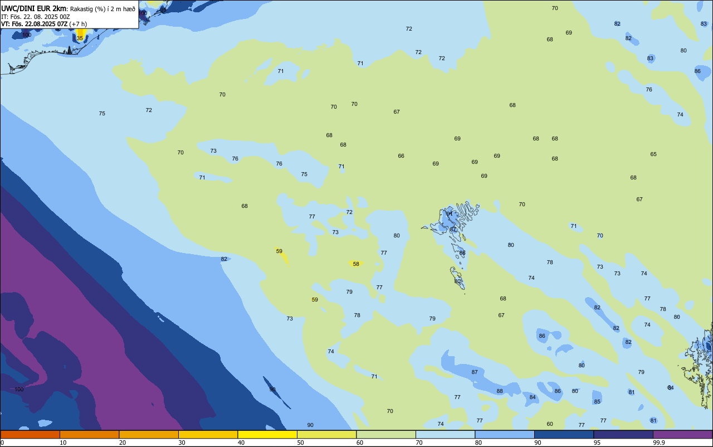713x447 pixels.
Task: Choose the light green 60–70 legend swatch
Action: [386, 434]
